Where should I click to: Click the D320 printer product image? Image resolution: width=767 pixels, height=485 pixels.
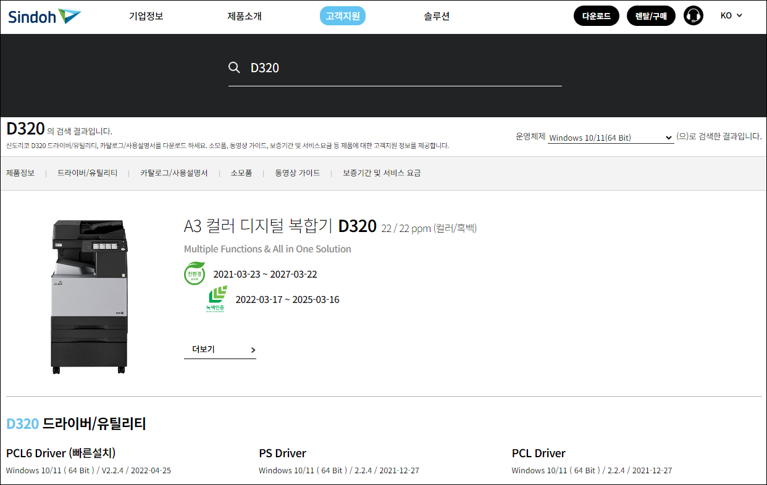click(89, 295)
